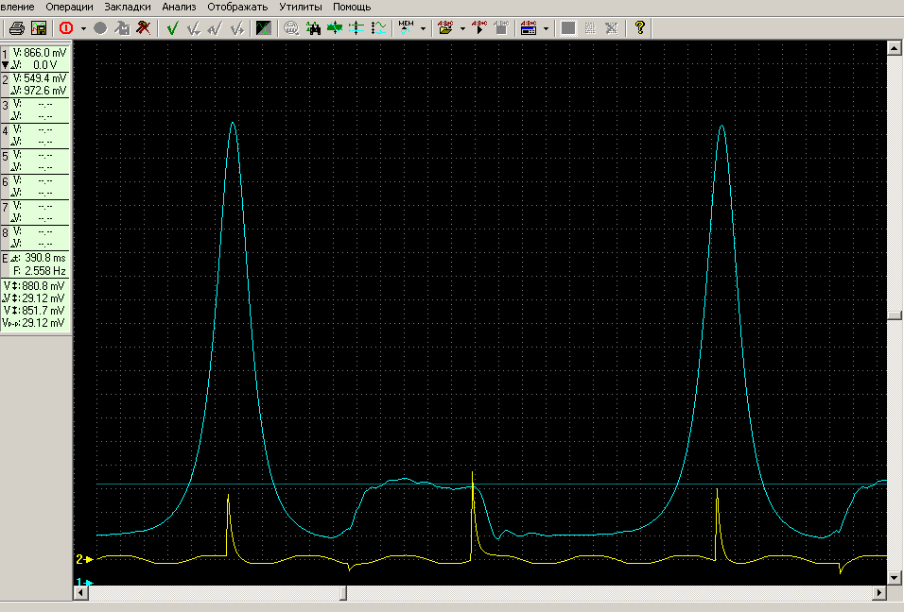Click the green checkmark icon
Screen dimensions: 904x612
click(172, 28)
